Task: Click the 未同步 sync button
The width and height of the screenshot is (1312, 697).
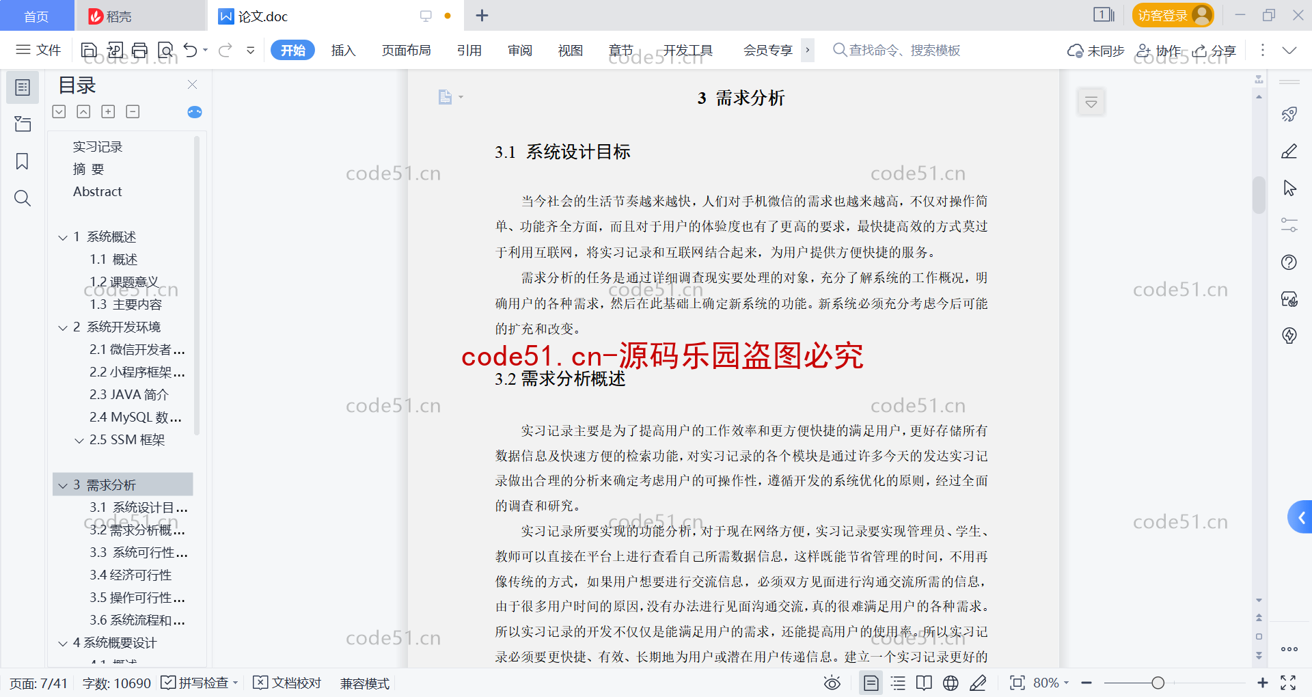Action: coord(1095,51)
